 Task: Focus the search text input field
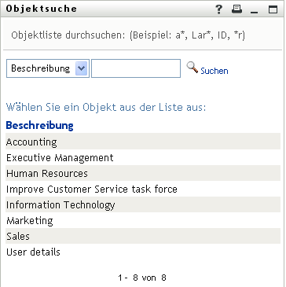136,68
